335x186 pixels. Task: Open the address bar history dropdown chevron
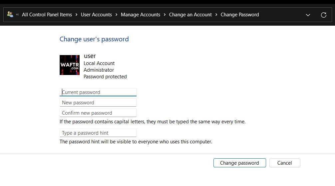pyautogui.click(x=308, y=15)
